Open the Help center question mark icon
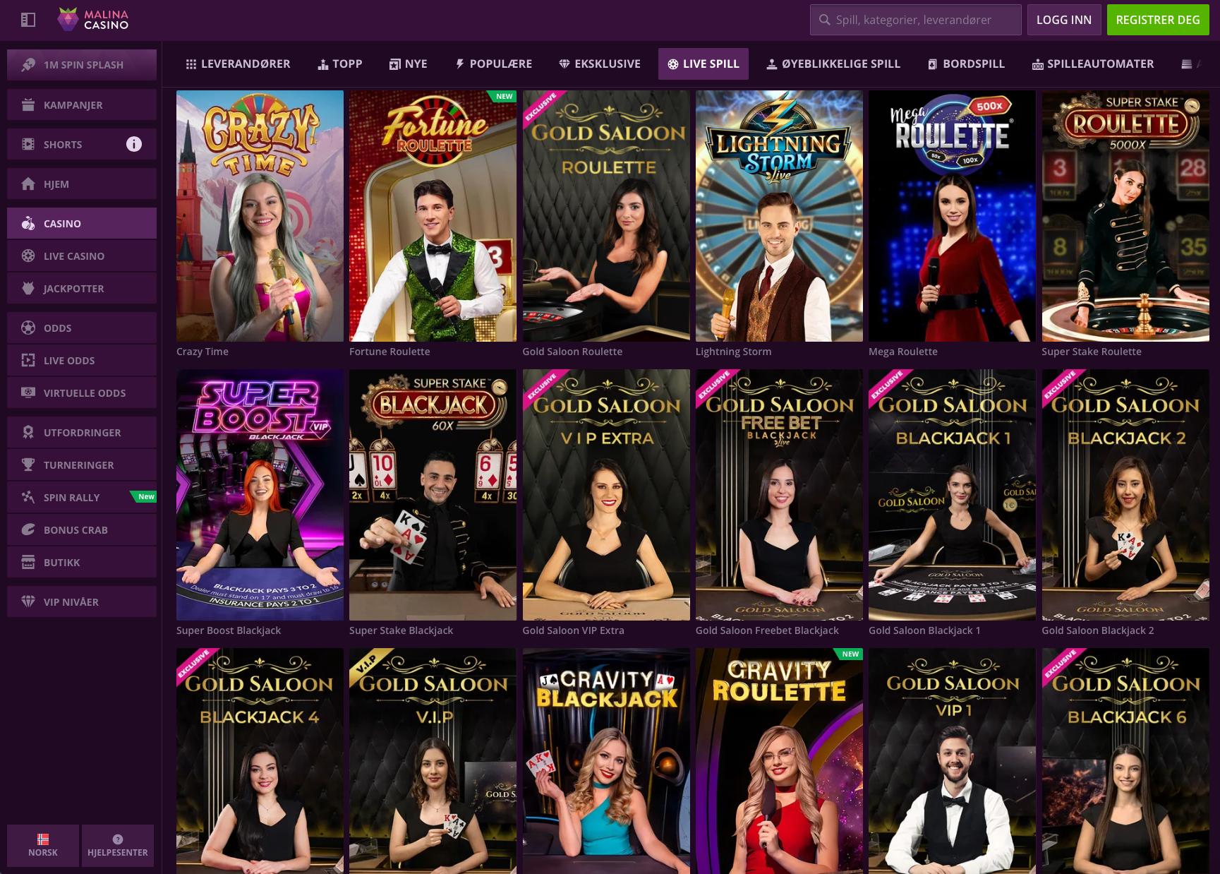 118,839
